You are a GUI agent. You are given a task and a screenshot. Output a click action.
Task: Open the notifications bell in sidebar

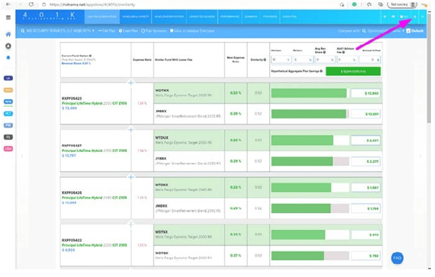[x=8, y=57]
